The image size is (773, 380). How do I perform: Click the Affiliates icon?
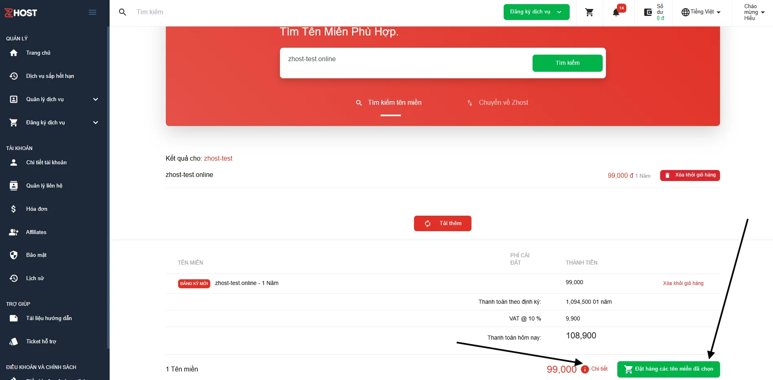pos(14,232)
